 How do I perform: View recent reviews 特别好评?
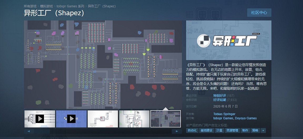(220, 95)
